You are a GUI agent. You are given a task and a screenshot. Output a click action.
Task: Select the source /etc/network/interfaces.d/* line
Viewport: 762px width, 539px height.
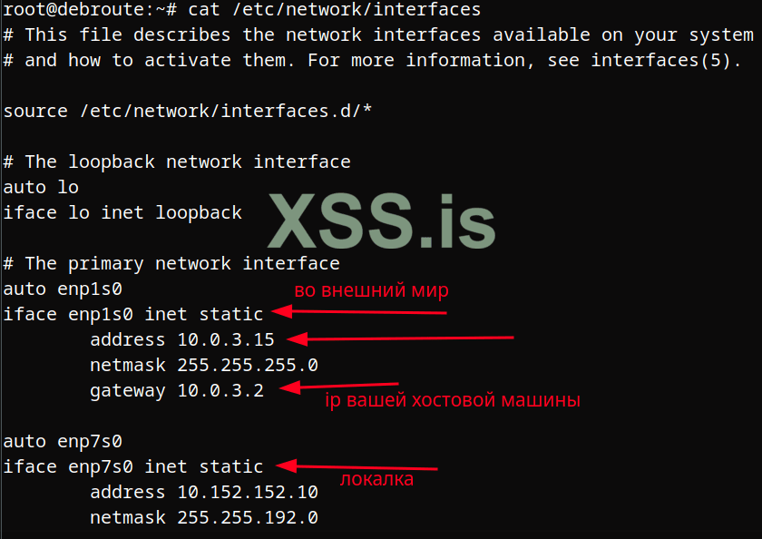pyautogui.click(x=188, y=111)
